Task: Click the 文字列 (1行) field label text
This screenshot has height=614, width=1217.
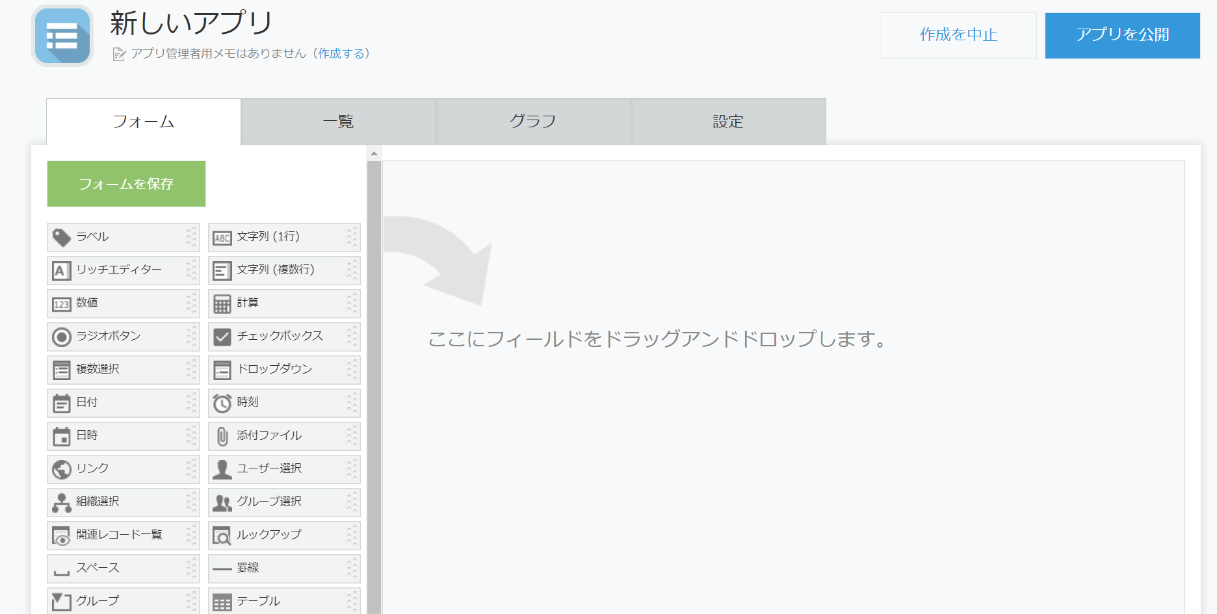Action: [x=268, y=237]
